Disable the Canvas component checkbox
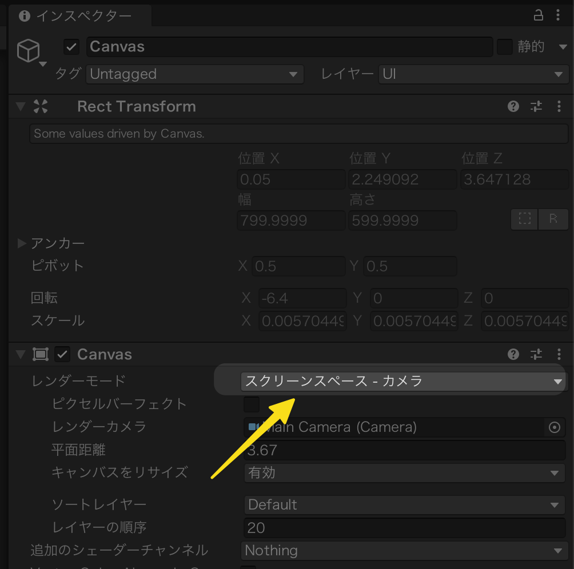Image resolution: width=574 pixels, height=569 pixels. 62,354
